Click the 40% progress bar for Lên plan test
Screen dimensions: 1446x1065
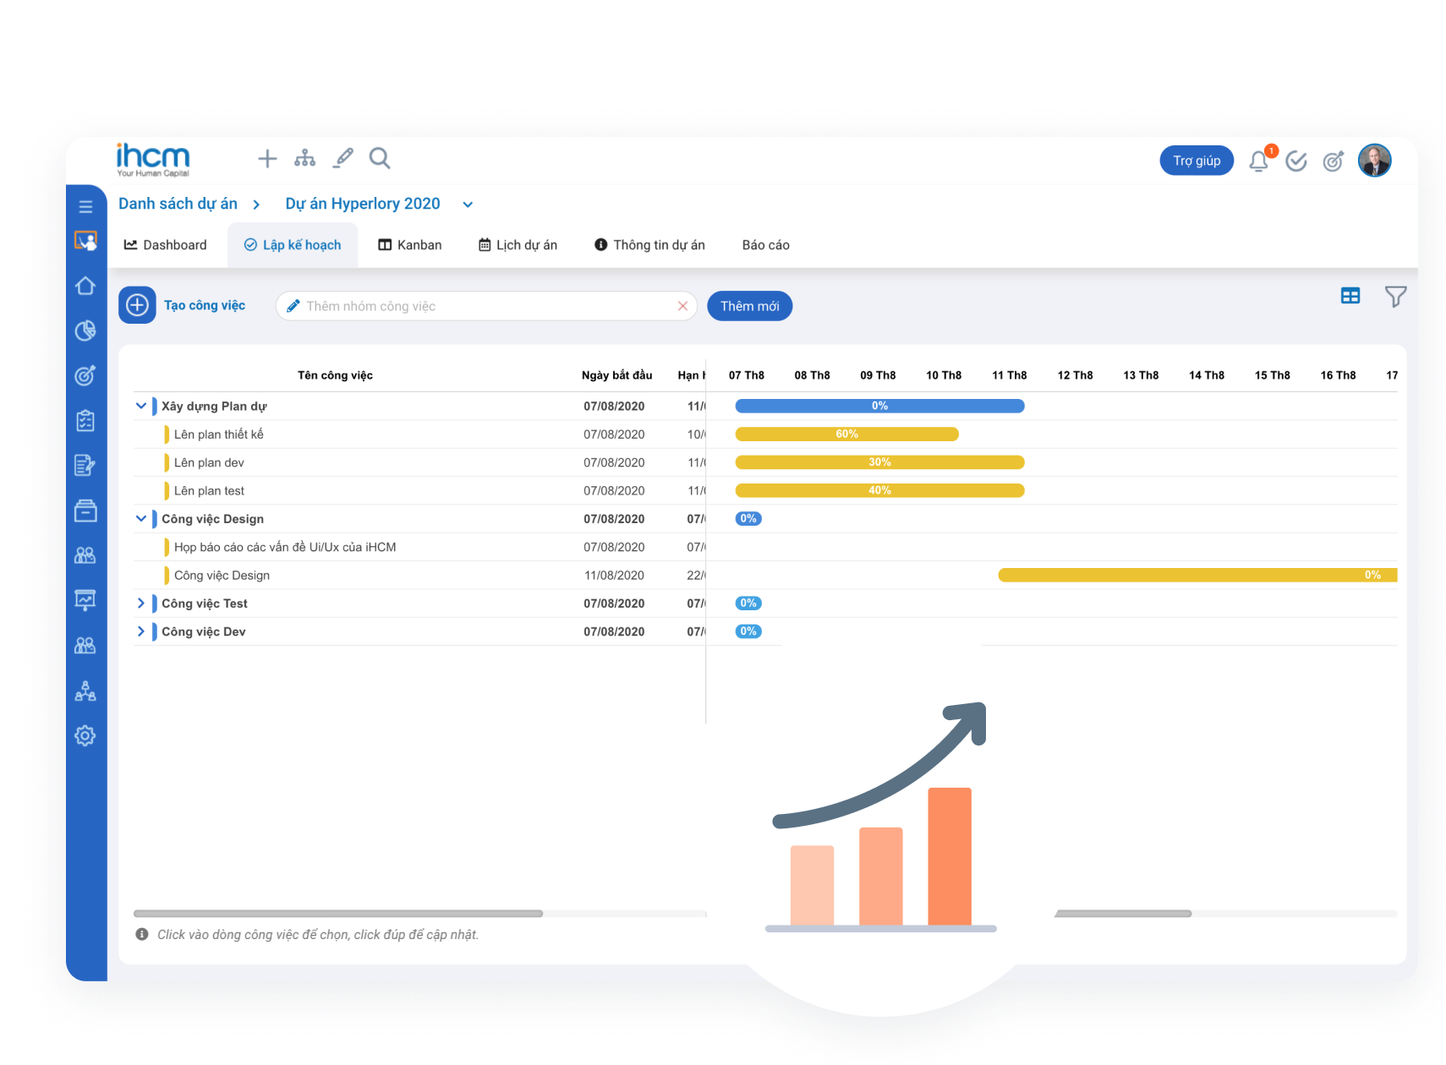[x=880, y=490]
